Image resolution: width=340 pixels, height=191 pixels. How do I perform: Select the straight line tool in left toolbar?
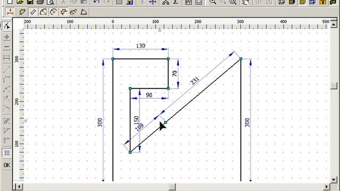[x=7, y=70]
